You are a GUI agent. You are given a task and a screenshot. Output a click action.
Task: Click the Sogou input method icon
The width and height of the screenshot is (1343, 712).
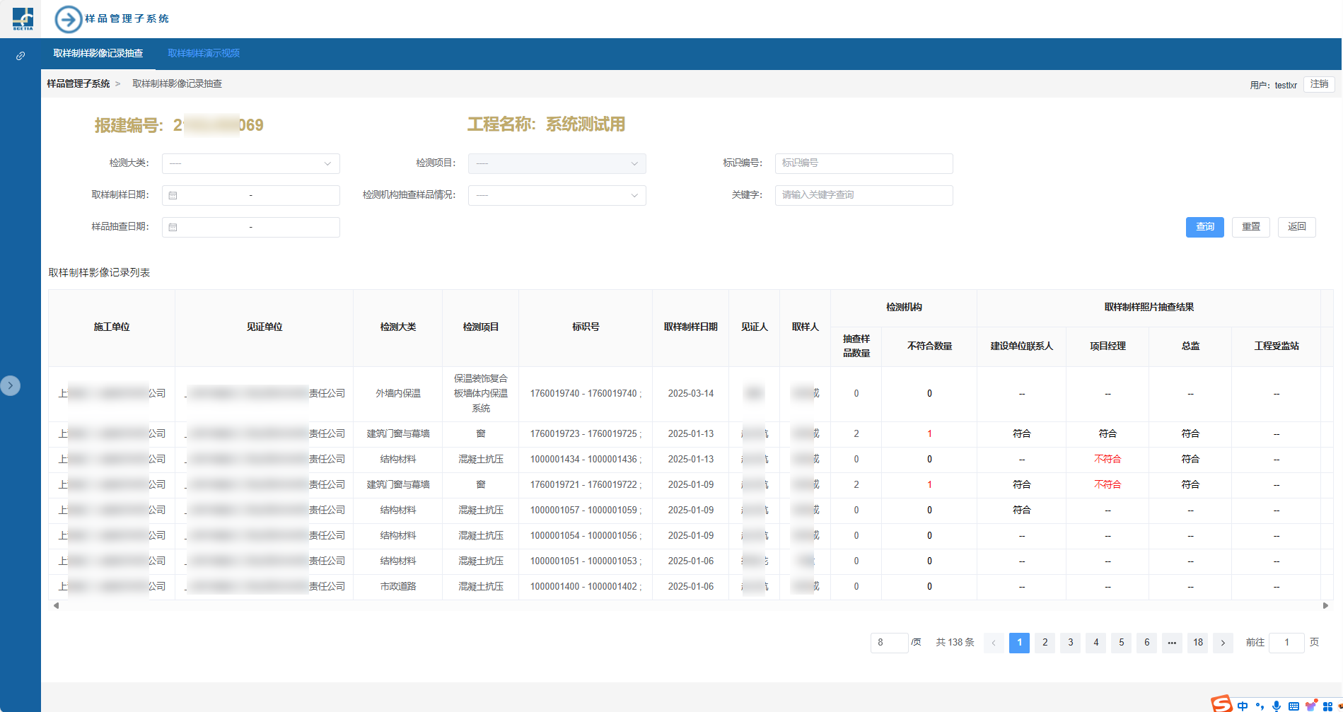(1221, 704)
